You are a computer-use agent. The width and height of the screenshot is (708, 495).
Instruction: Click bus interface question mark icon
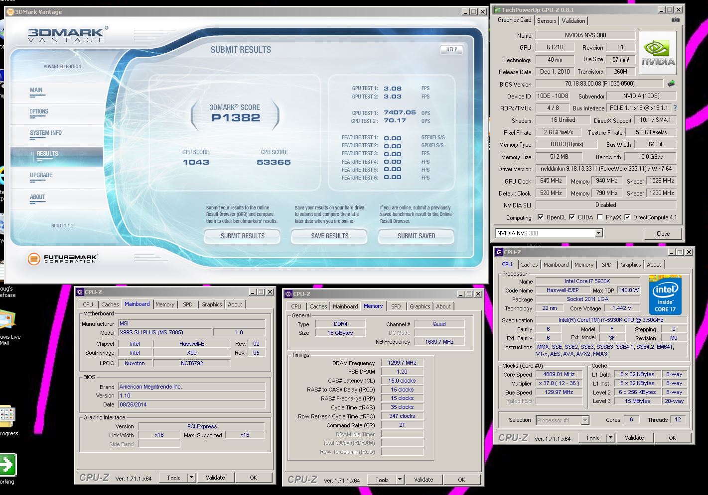tap(675, 108)
